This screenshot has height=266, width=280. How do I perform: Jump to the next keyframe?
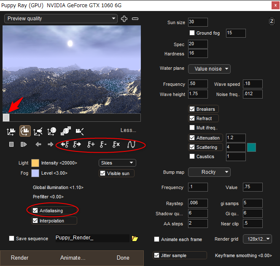[x=77, y=144]
